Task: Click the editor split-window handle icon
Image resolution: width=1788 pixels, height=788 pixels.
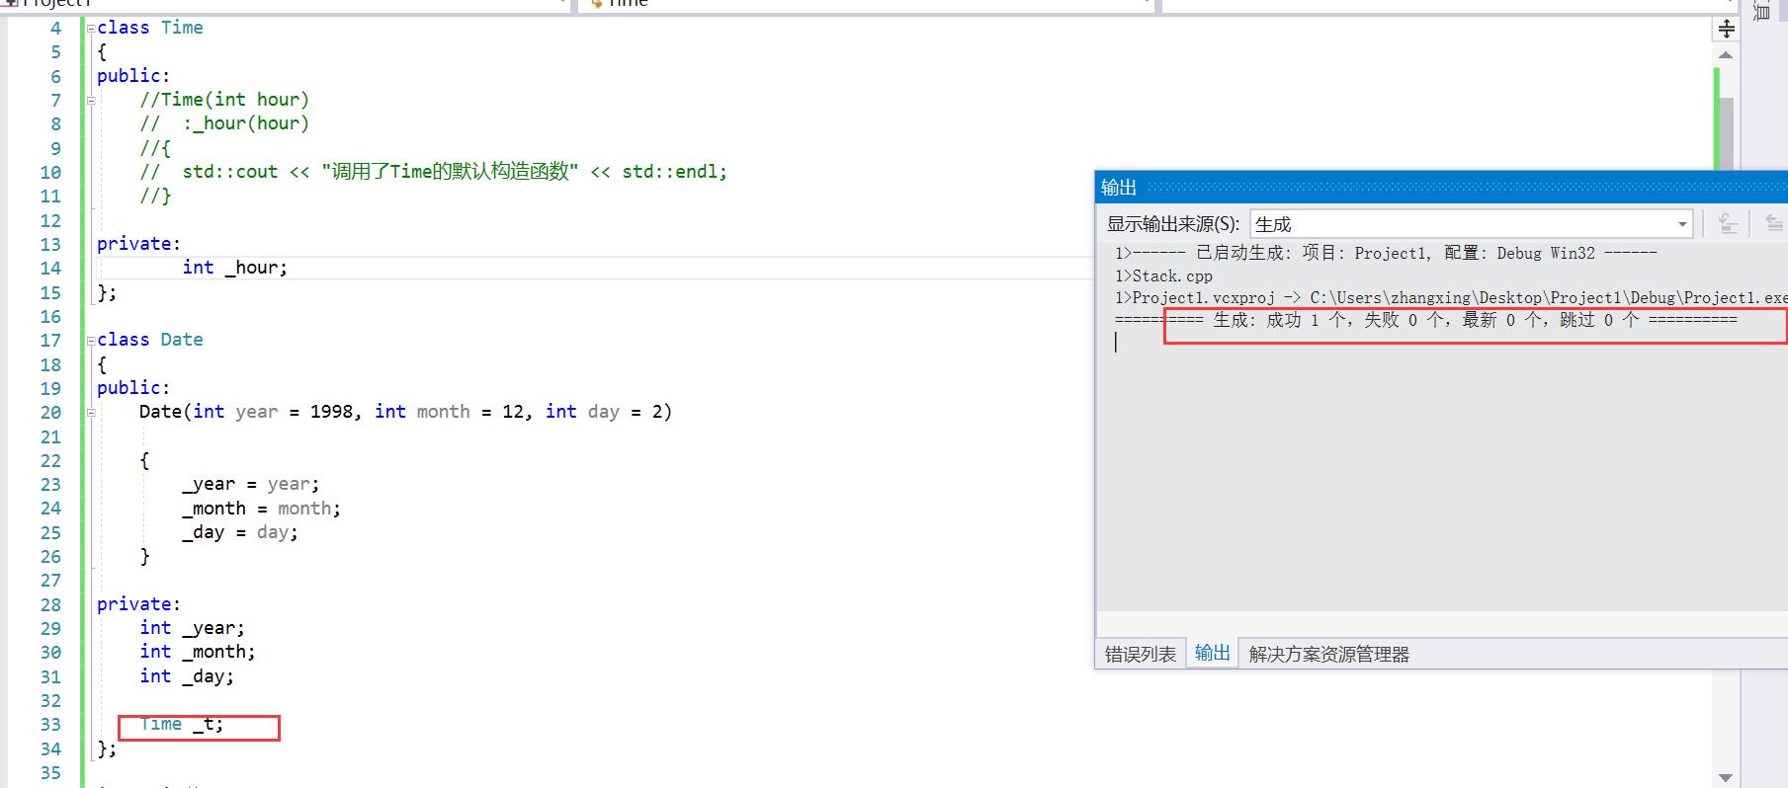Action: coord(1726,29)
